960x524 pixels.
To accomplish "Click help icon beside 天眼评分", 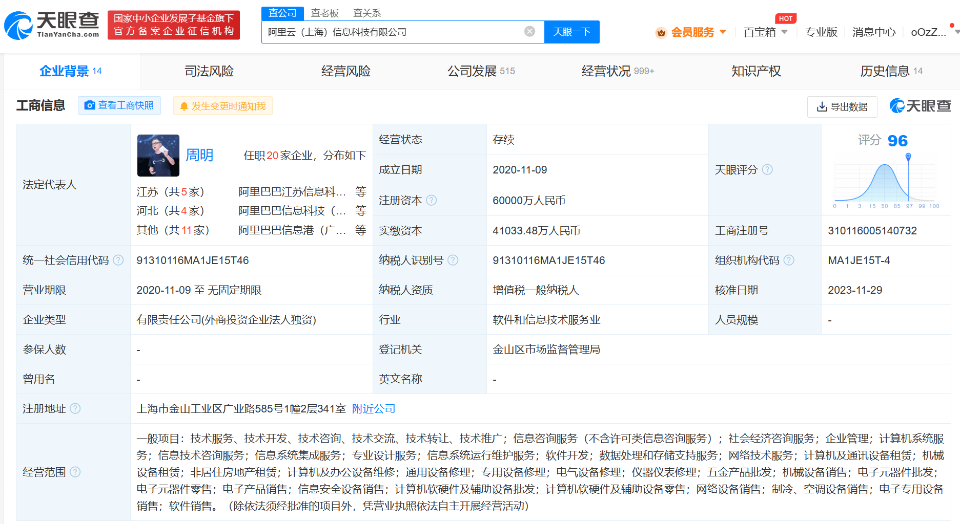I will coord(767,169).
